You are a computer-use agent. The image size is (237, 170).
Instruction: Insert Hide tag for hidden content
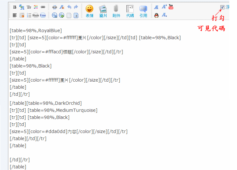coord(36,15)
